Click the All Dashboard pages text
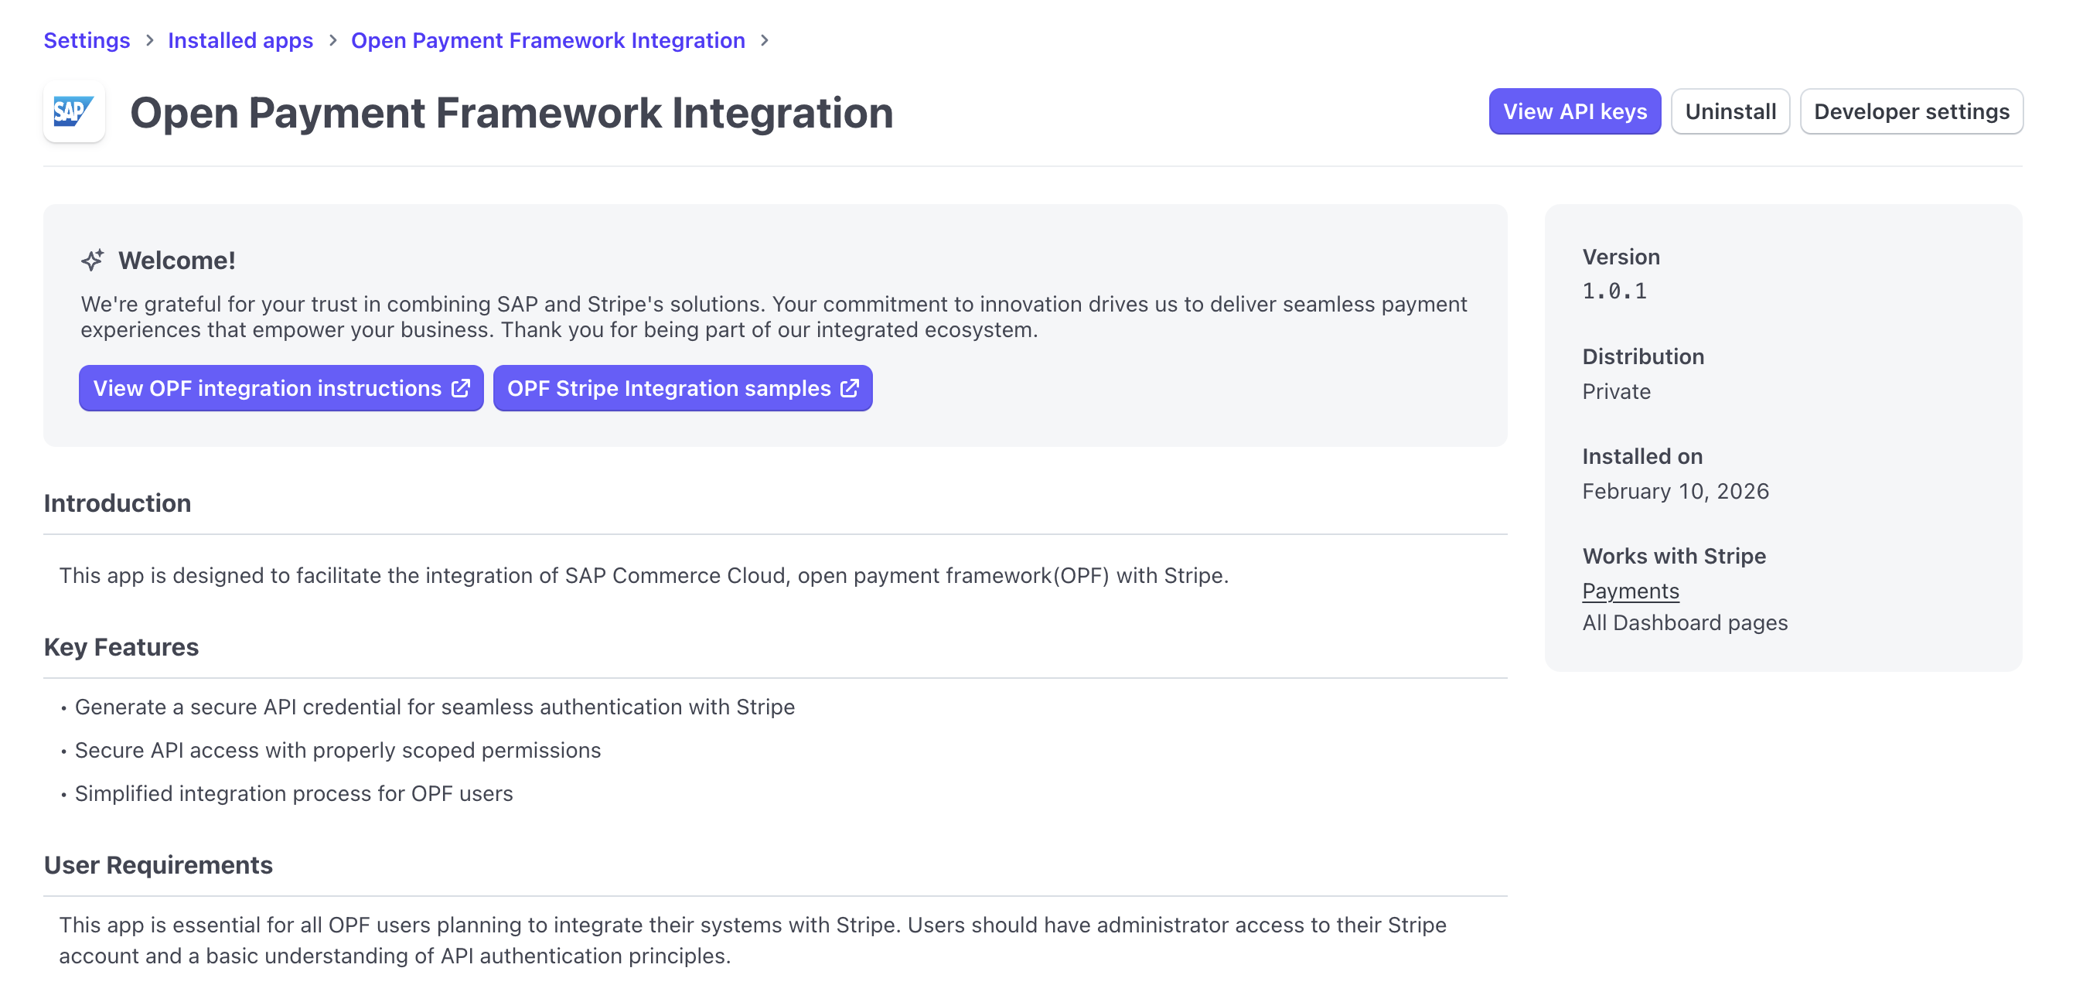The height and width of the screenshot is (1002, 2083). coord(1685,622)
